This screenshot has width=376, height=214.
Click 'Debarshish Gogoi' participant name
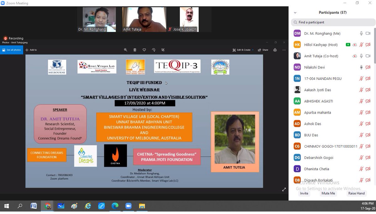[x=319, y=158]
